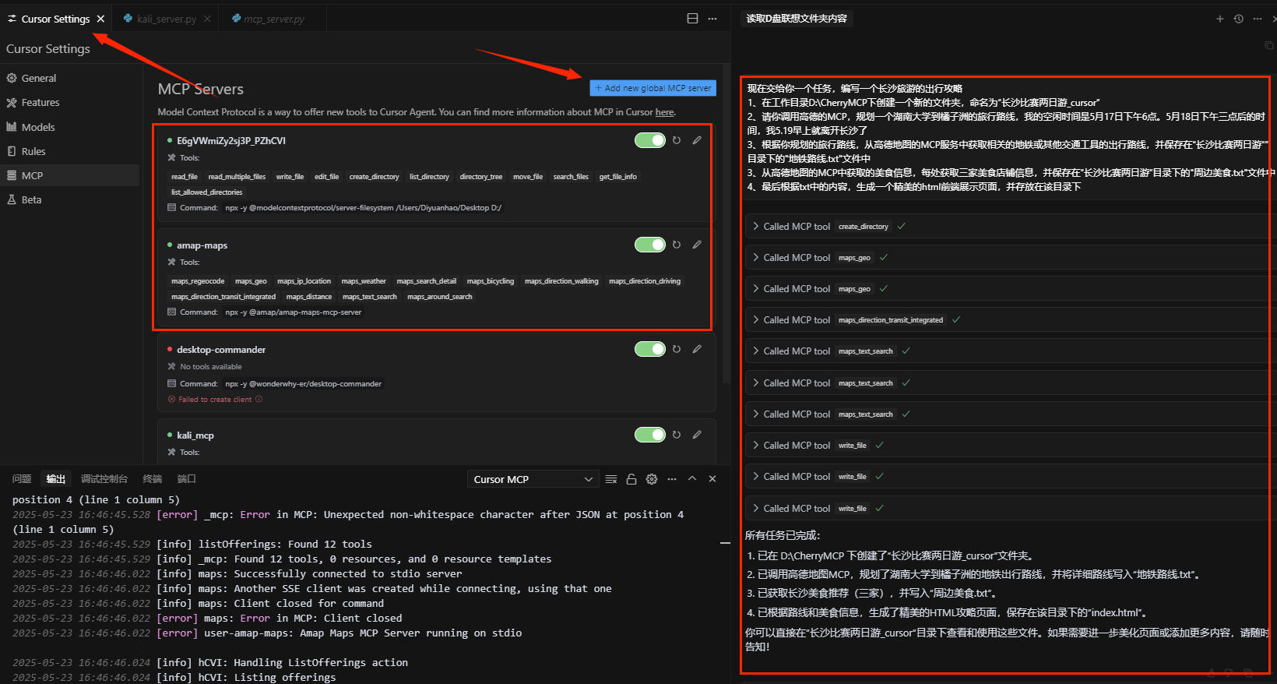Open Models settings section
This screenshot has width=1277, height=684.
pyautogui.click(x=70, y=127)
